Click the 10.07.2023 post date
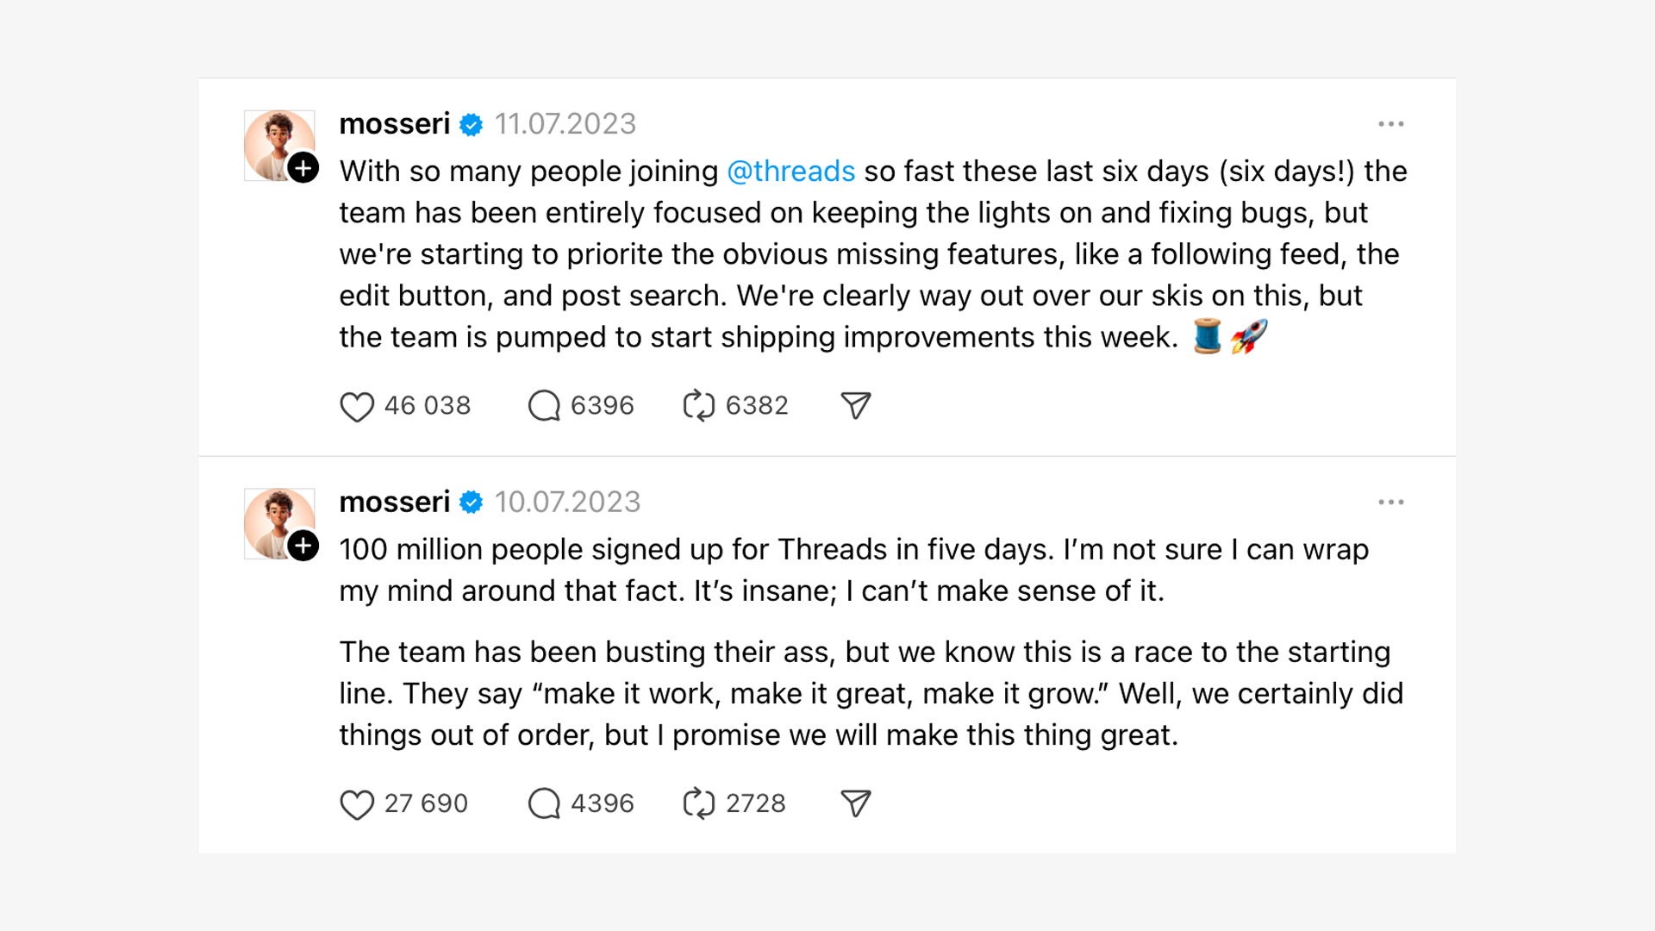 [x=567, y=503]
